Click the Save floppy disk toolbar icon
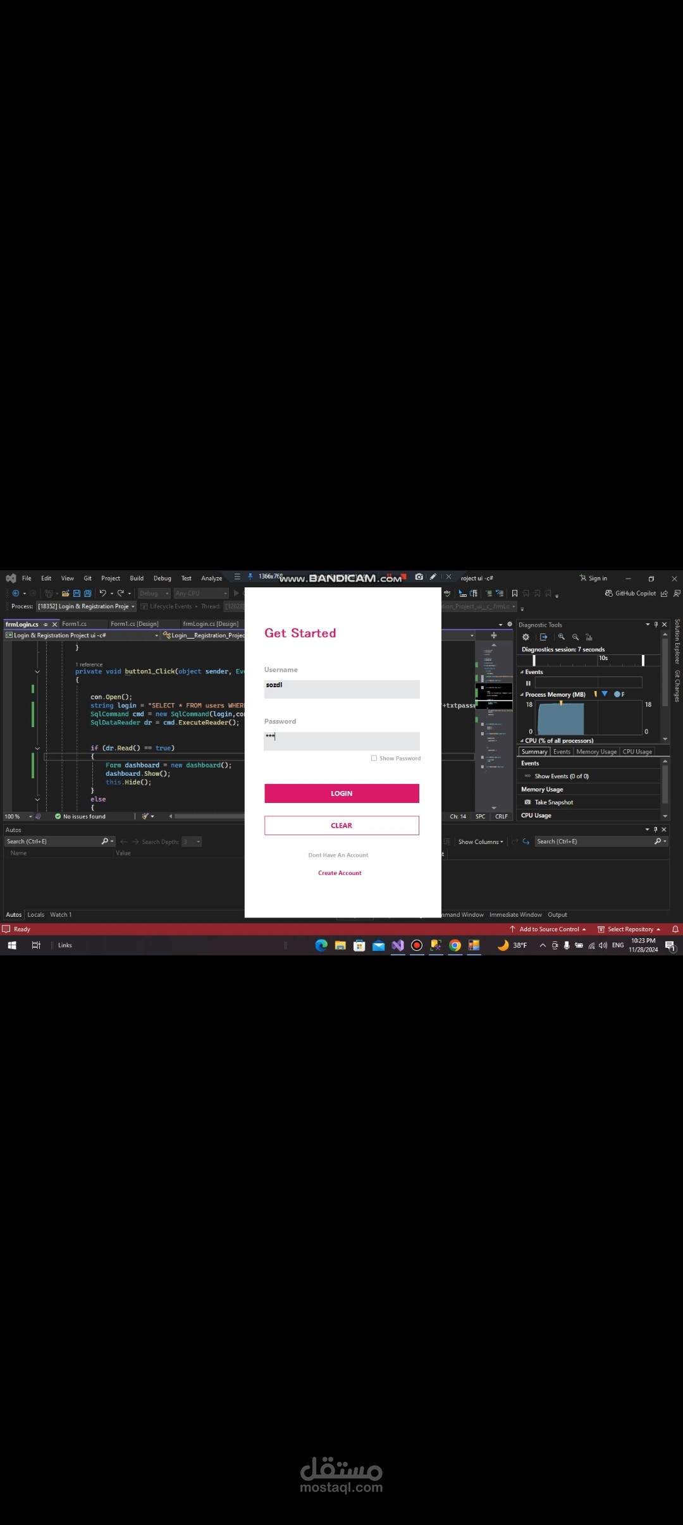 (x=77, y=593)
